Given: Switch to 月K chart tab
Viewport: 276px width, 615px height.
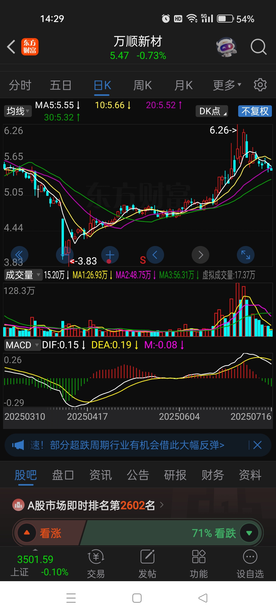Looking at the screenshot, I should tap(183, 85).
